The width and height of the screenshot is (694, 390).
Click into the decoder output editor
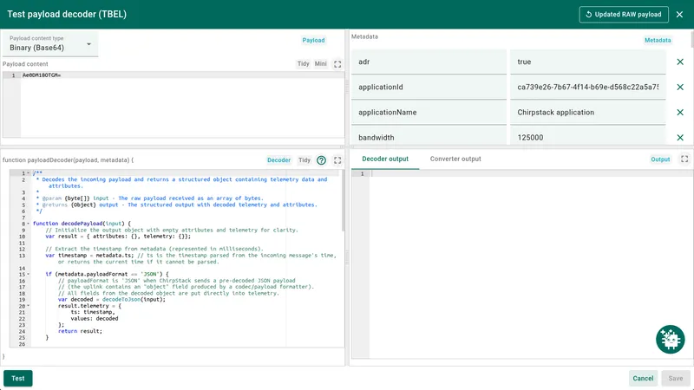click(531, 264)
